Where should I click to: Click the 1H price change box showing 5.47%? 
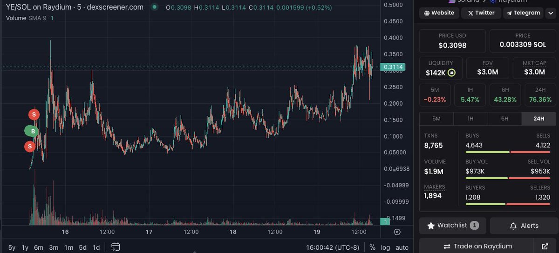(x=470, y=95)
